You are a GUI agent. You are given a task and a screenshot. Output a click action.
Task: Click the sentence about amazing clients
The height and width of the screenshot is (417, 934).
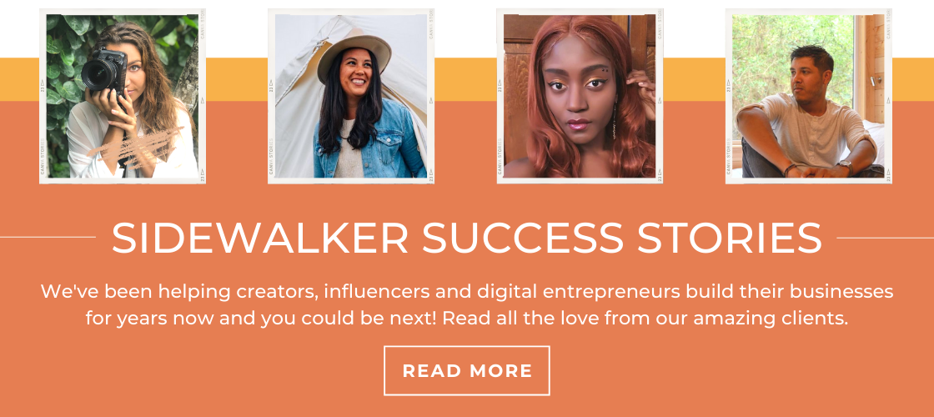tap(645, 318)
